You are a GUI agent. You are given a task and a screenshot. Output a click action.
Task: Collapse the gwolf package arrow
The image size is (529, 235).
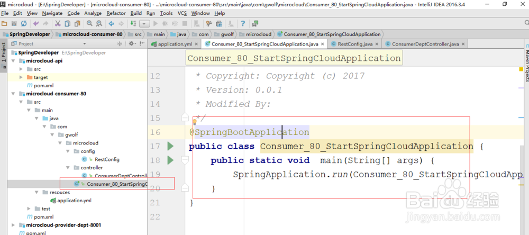tap(52, 135)
